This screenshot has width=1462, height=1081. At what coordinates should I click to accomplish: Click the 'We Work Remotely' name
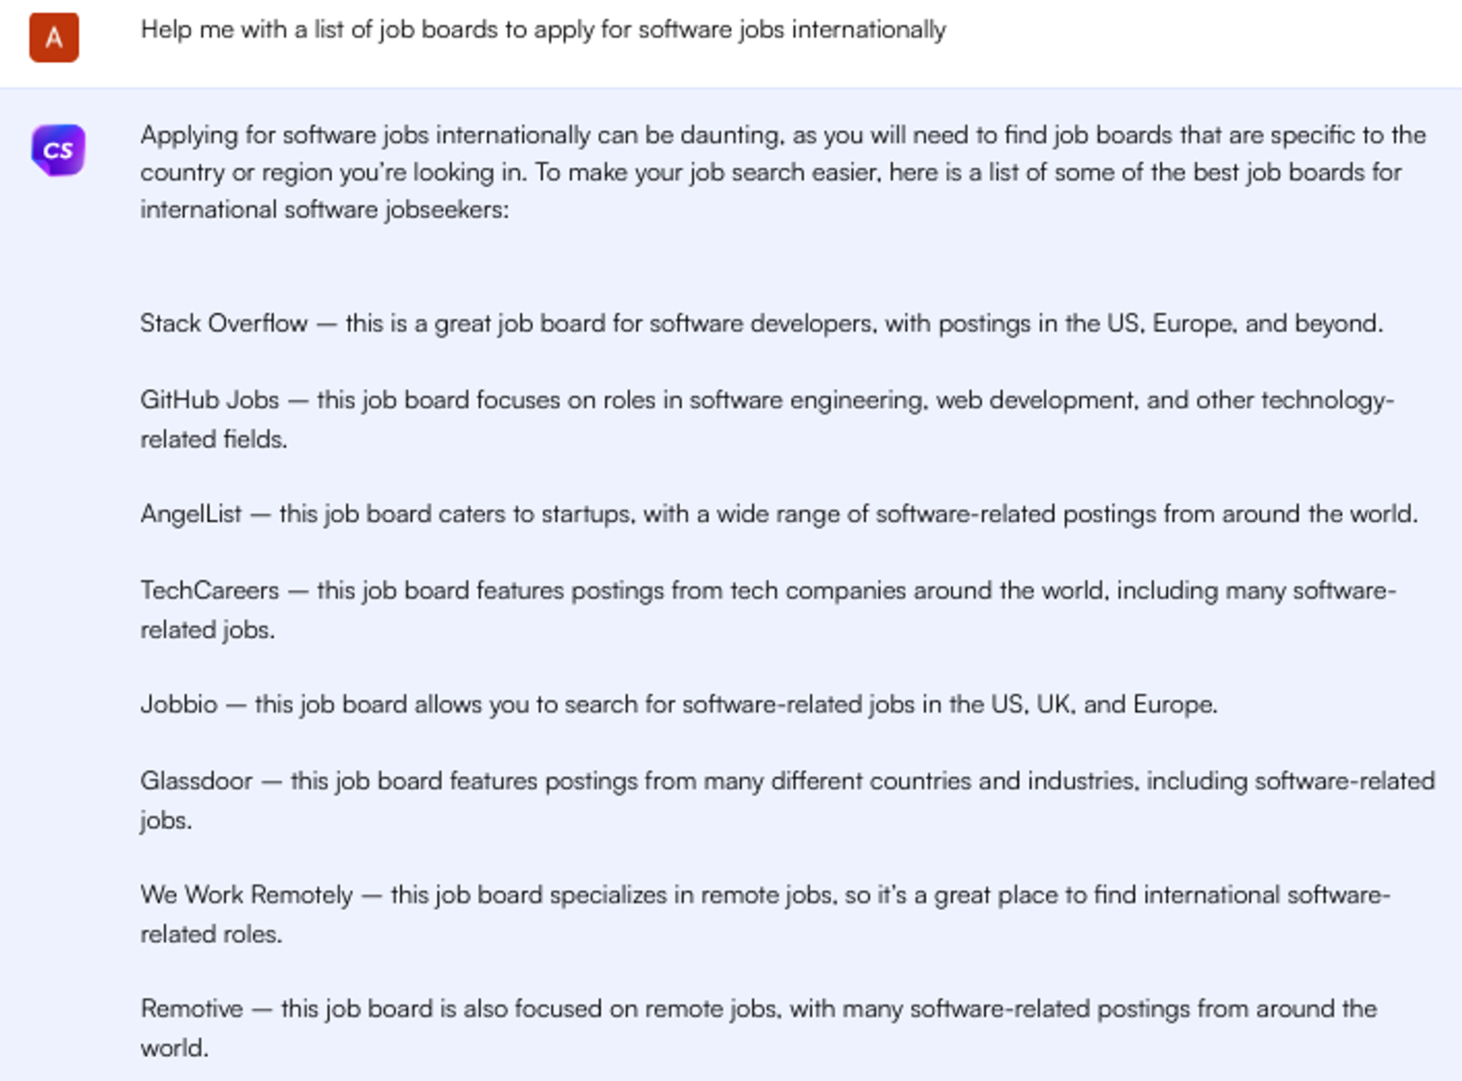[x=246, y=895]
